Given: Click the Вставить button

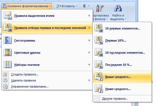Looking at the screenshot, I should (67, 6).
